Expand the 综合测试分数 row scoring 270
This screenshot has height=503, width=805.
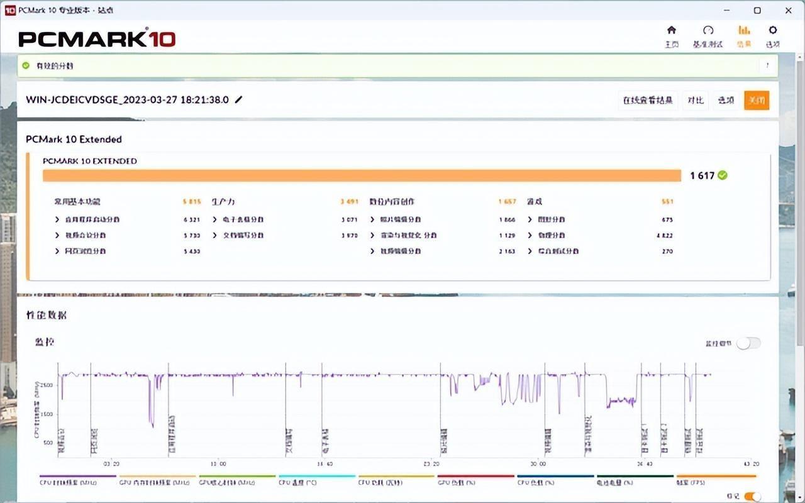click(601, 251)
